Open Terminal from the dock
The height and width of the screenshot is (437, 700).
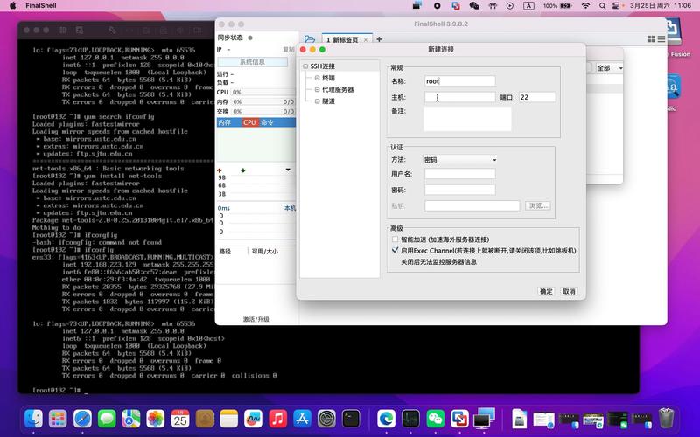(x=351, y=419)
